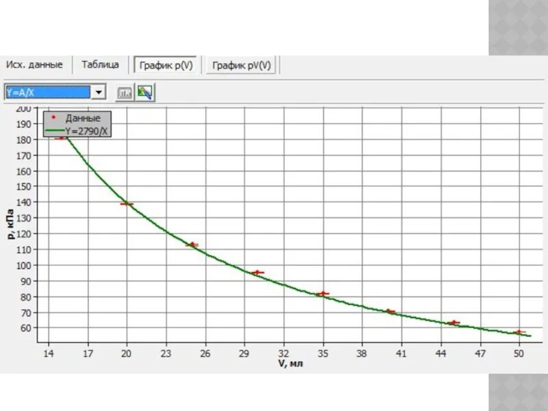
Task: Expand the Y=A/X function dropdown arrow
Action: tap(99, 92)
